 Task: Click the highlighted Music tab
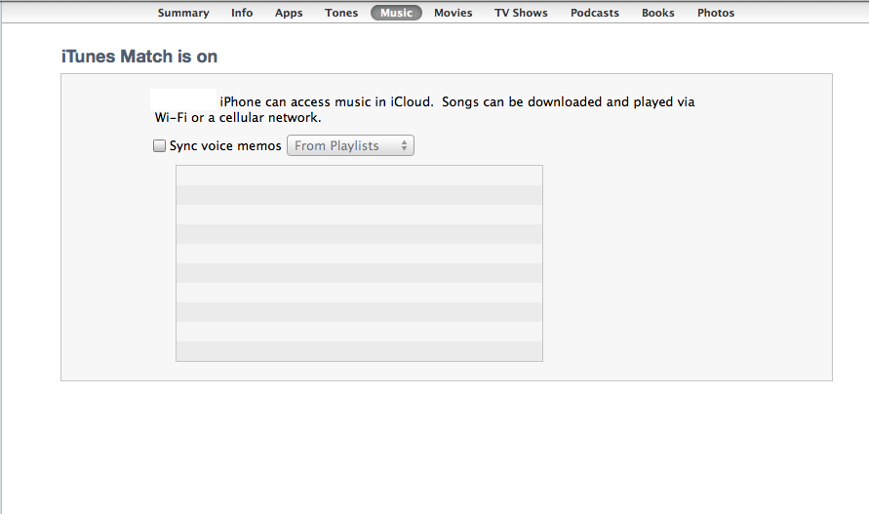[396, 13]
